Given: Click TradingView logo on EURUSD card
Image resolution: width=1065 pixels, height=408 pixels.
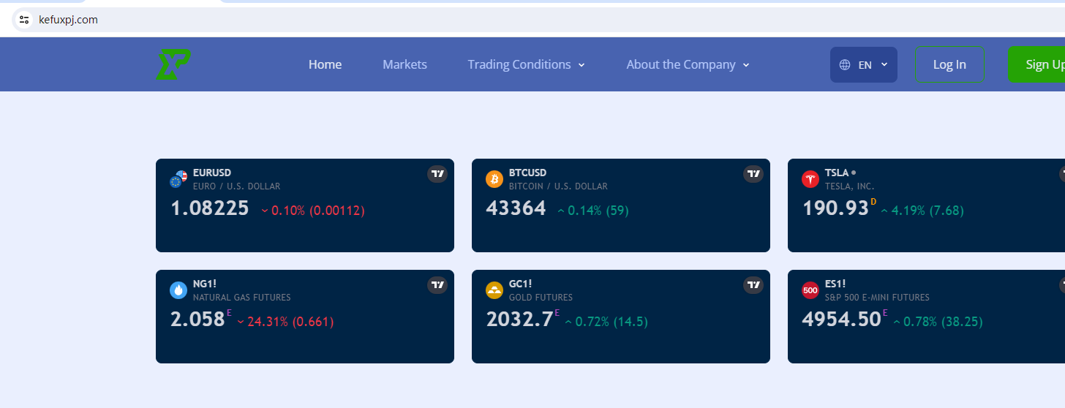Looking at the screenshot, I should point(437,174).
